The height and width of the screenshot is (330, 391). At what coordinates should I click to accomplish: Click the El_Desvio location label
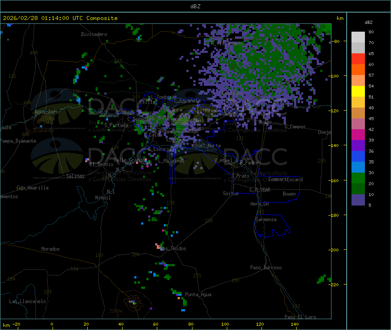coord(101,164)
